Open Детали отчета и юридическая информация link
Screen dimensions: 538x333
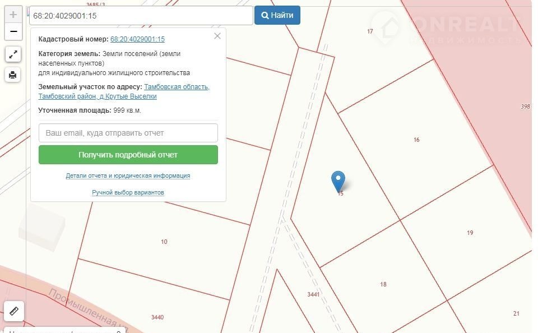tap(128, 175)
